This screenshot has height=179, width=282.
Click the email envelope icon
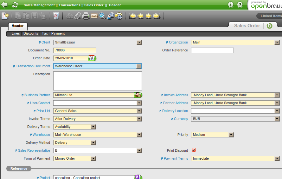94,16
